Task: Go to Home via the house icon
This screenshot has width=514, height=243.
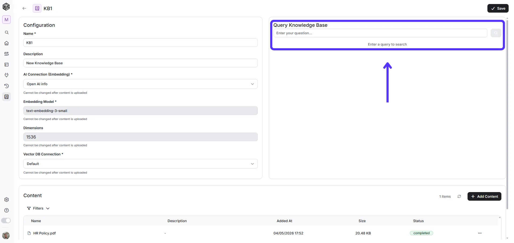Action: (x=7, y=43)
